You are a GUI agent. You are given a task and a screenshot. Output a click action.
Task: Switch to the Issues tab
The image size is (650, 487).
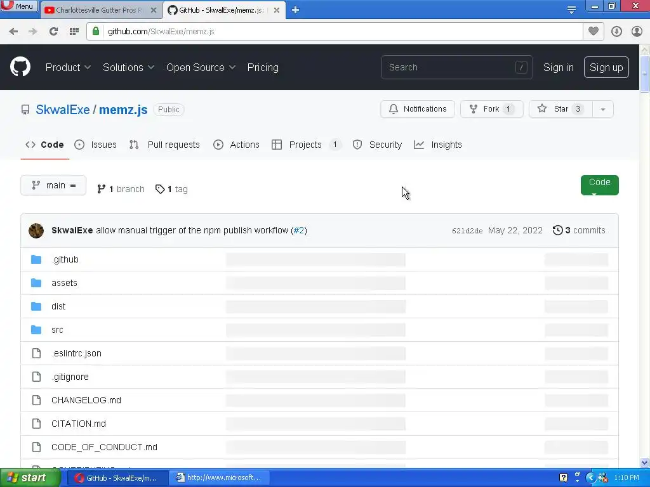point(96,145)
